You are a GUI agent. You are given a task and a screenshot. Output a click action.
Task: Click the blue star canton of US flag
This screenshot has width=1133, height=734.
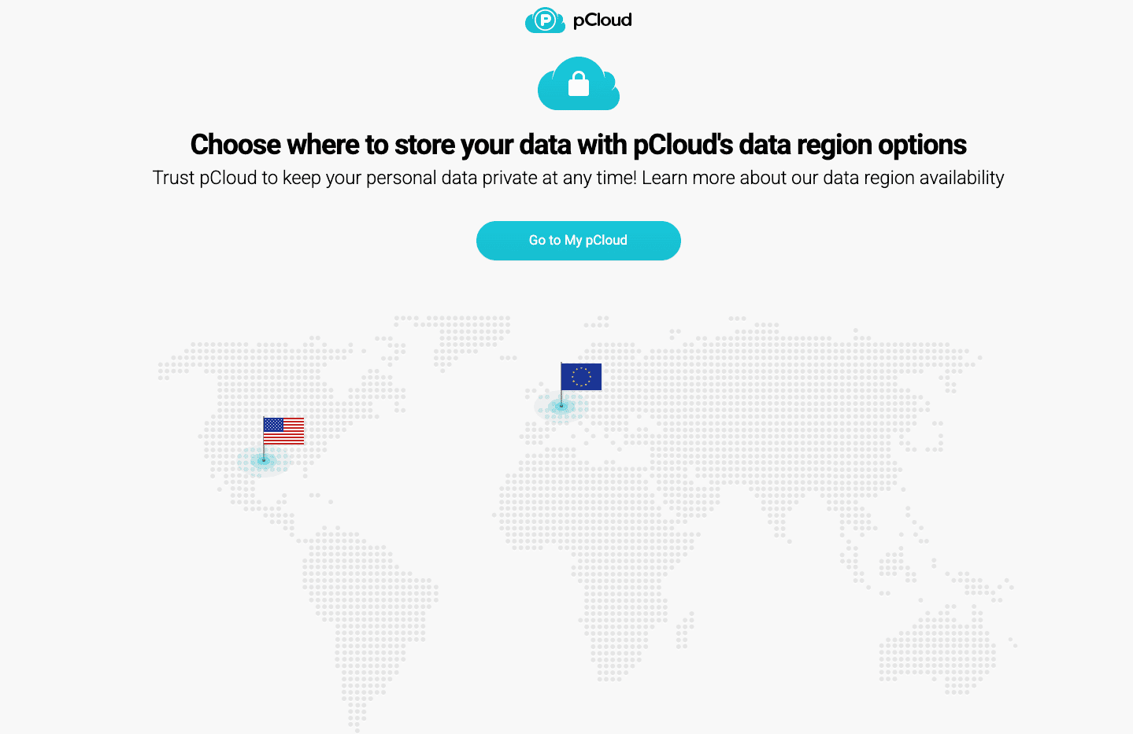coord(273,425)
